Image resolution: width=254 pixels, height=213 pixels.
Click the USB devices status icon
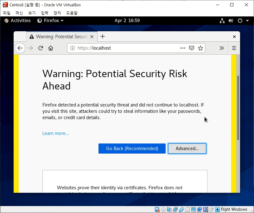coord(181,210)
